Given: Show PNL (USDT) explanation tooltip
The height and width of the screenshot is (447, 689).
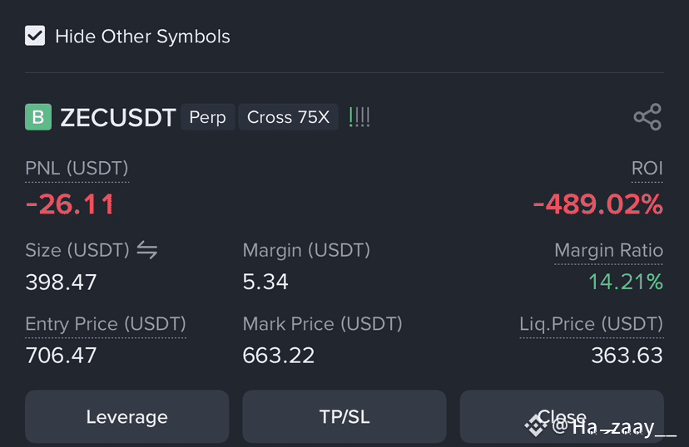Looking at the screenshot, I should [77, 169].
